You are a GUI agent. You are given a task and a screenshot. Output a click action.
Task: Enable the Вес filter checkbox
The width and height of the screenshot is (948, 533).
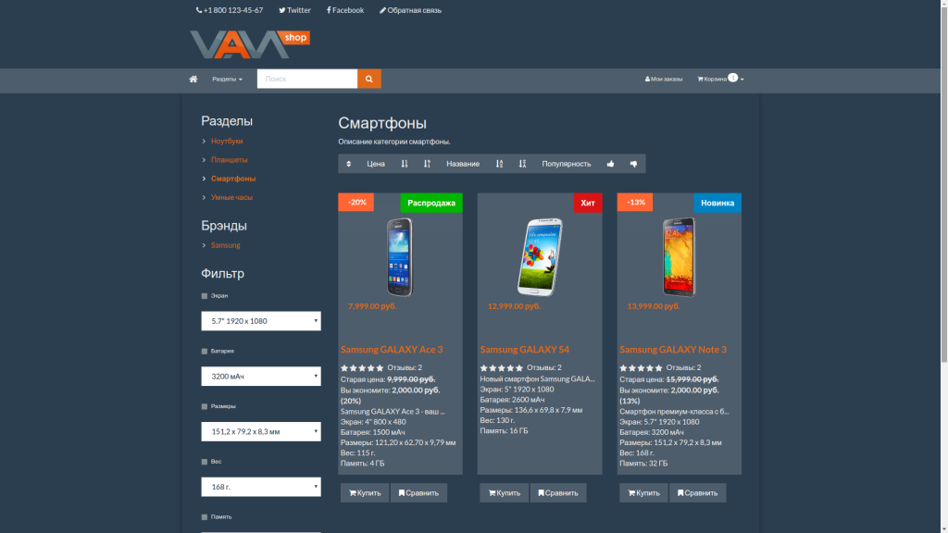click(x=205, y=462)
